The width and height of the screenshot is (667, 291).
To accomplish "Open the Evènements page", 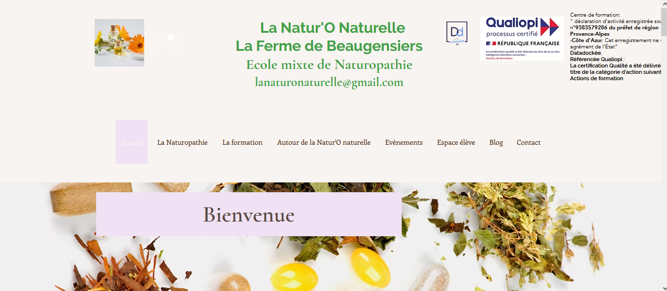I will pos(404,142).
